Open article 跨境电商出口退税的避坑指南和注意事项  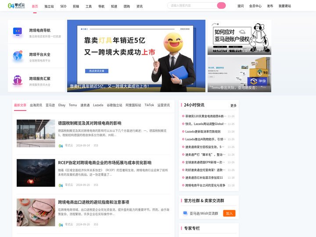(94, 202)
